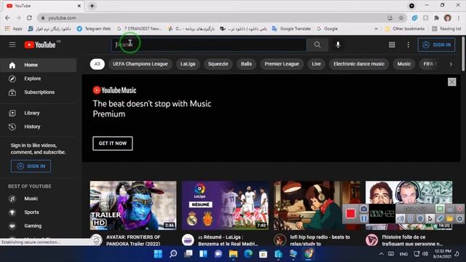
Task: Pause the screen recorder
Action: pyautogui.click(x=363, y=219)
